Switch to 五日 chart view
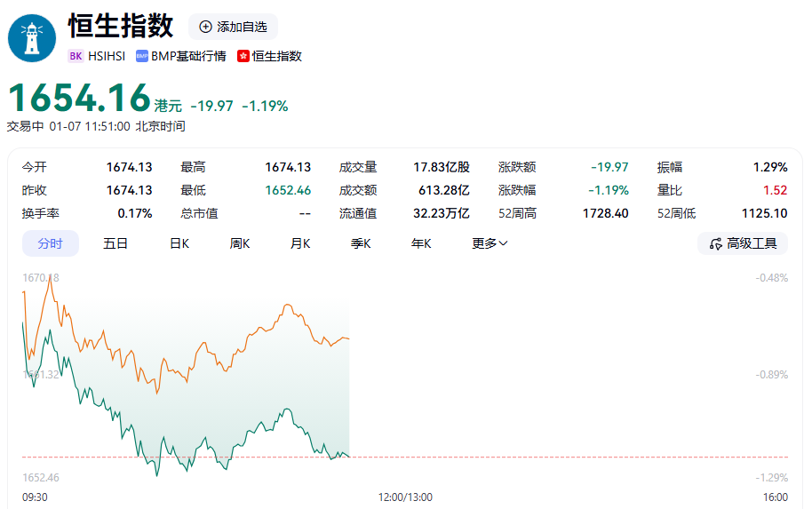Screen dimensions: 812x509 pyautogui.click(x=115, y=243)
